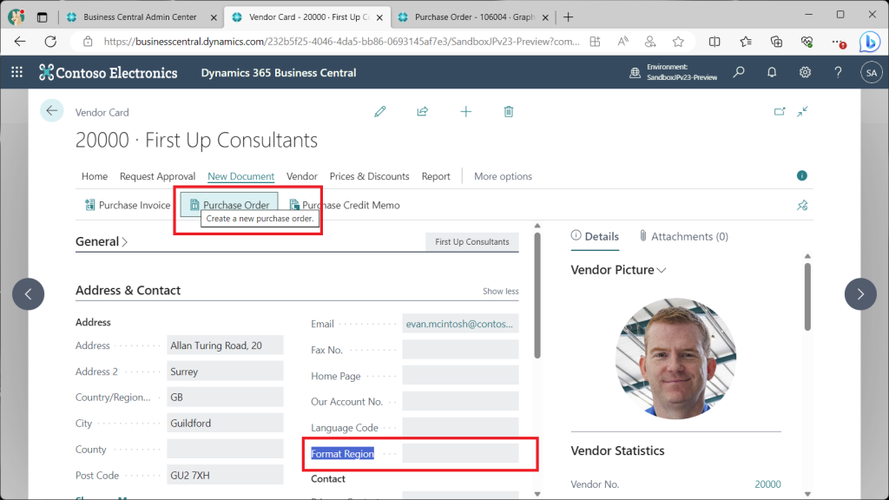
Task: Click the collapse page arrows icon
Action: [x=802, y=112]
